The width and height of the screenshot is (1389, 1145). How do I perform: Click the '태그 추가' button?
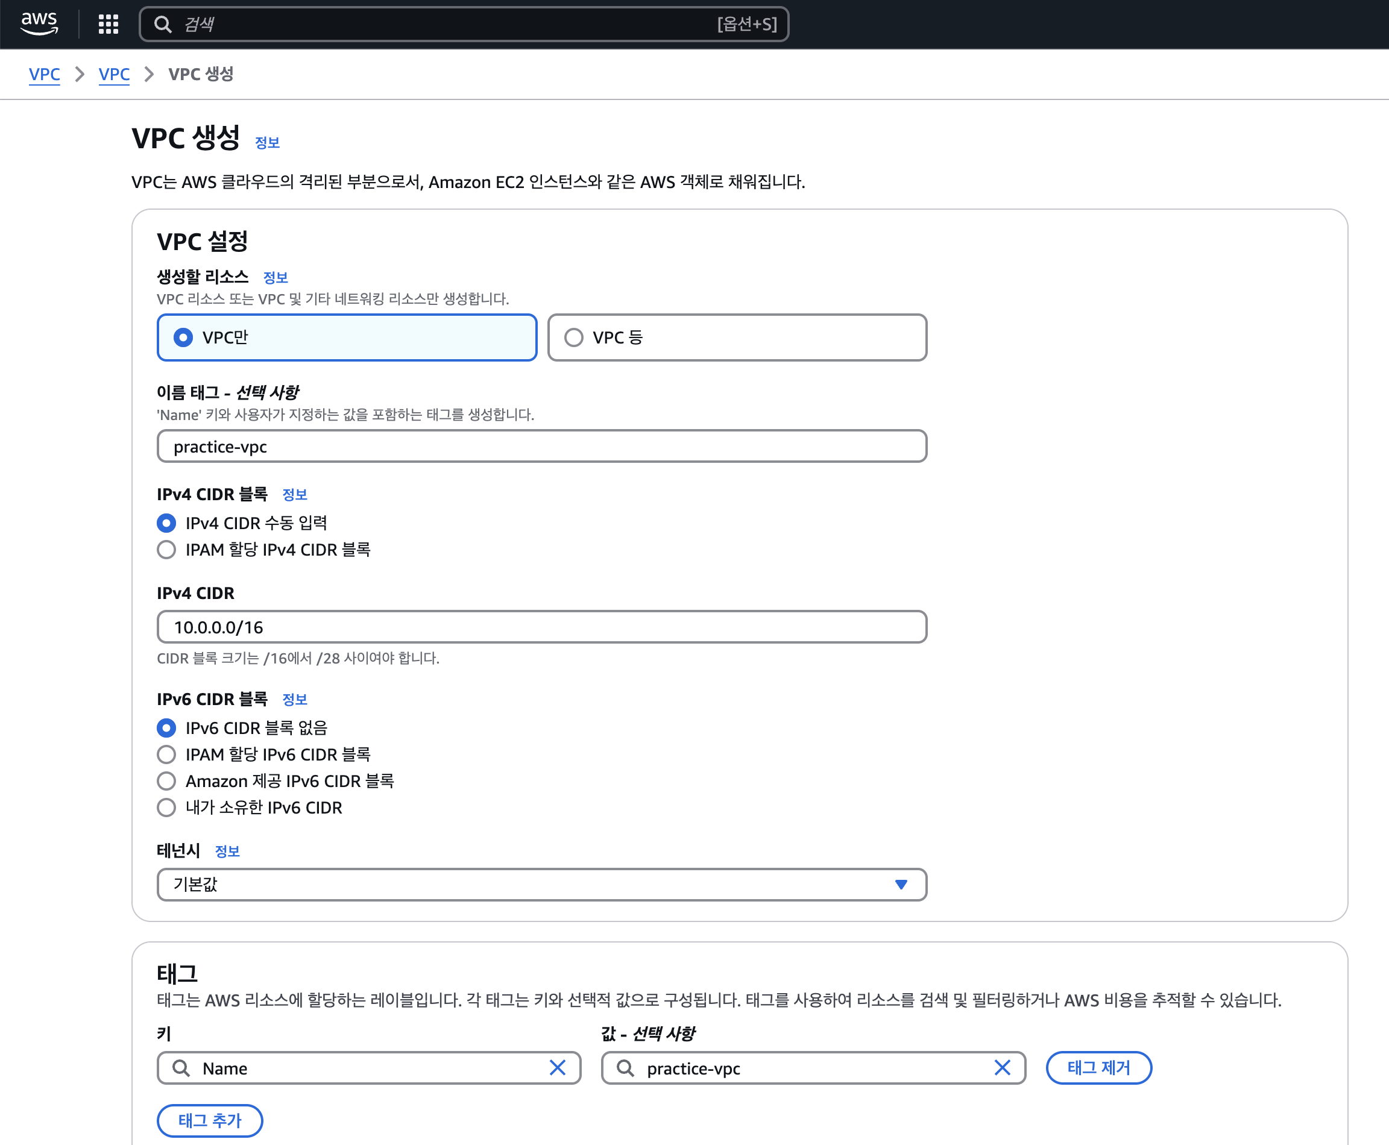coord(210,1121)
